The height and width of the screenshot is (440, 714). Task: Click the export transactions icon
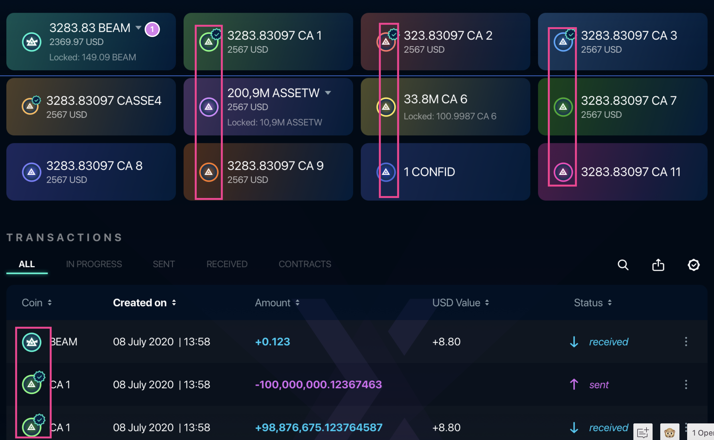(x=658, y=265)
